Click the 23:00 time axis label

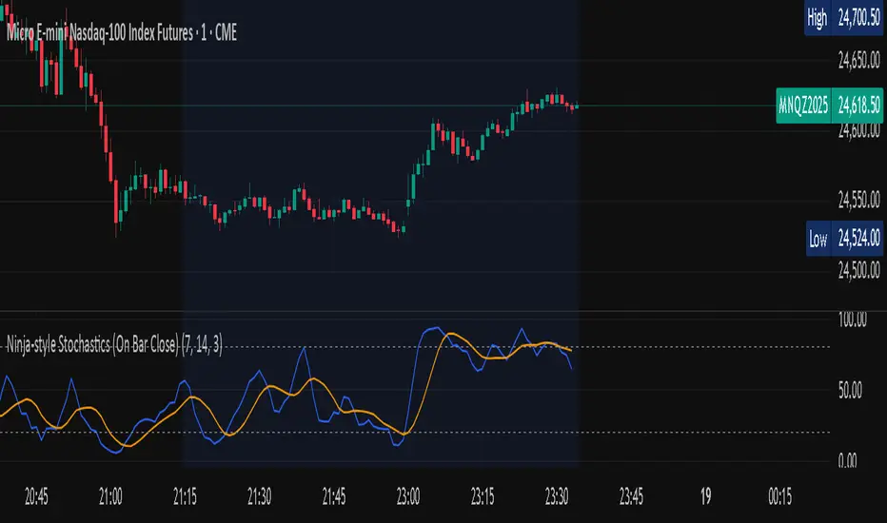(x=408, y=495)
